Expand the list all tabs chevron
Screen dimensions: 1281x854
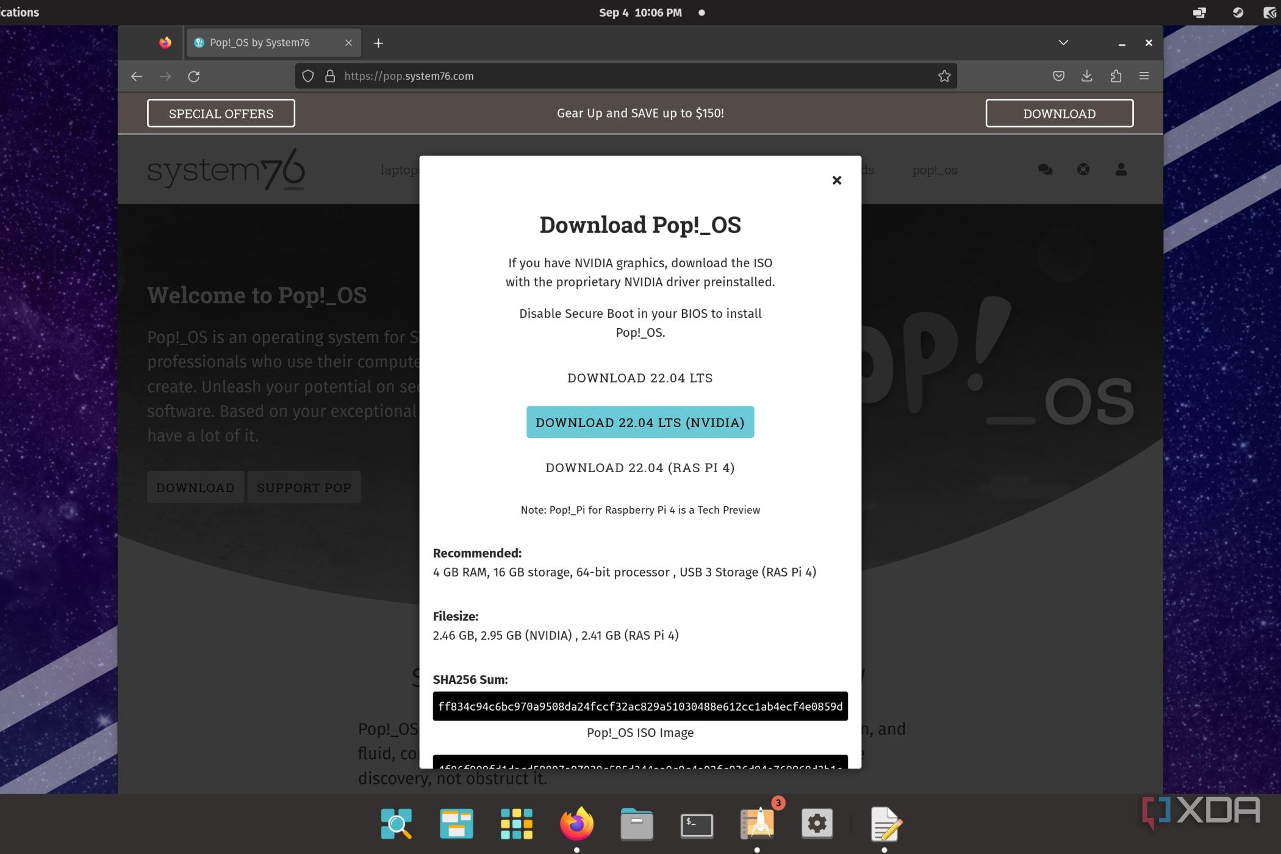pyautogui.click(x=1063, y=43)
